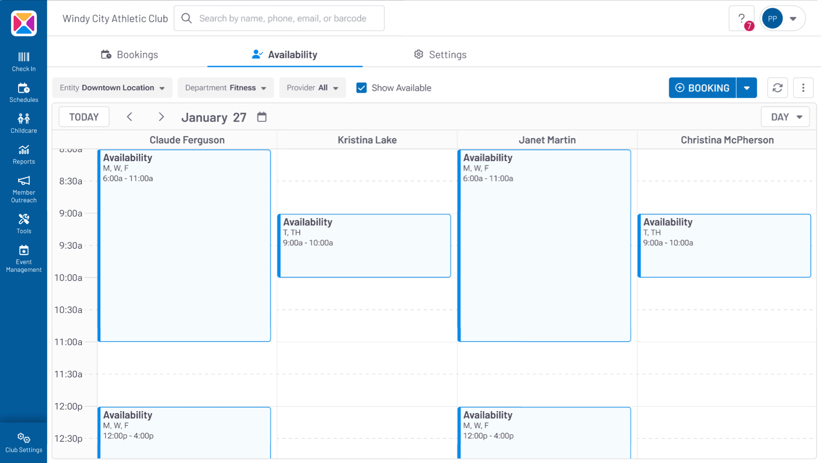The width and height of the screenshot is (821, 463).
Task: Open the three-dot overflow menu
Action: click(x=803, y=87)
